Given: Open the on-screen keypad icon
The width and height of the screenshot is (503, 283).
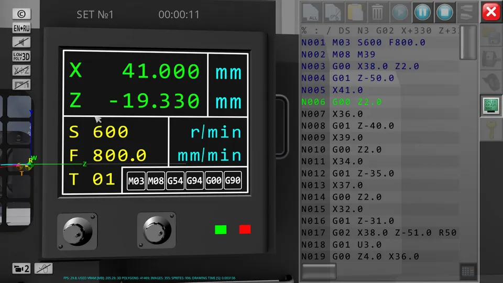Looking at the screenshot, I should point(467,271).
